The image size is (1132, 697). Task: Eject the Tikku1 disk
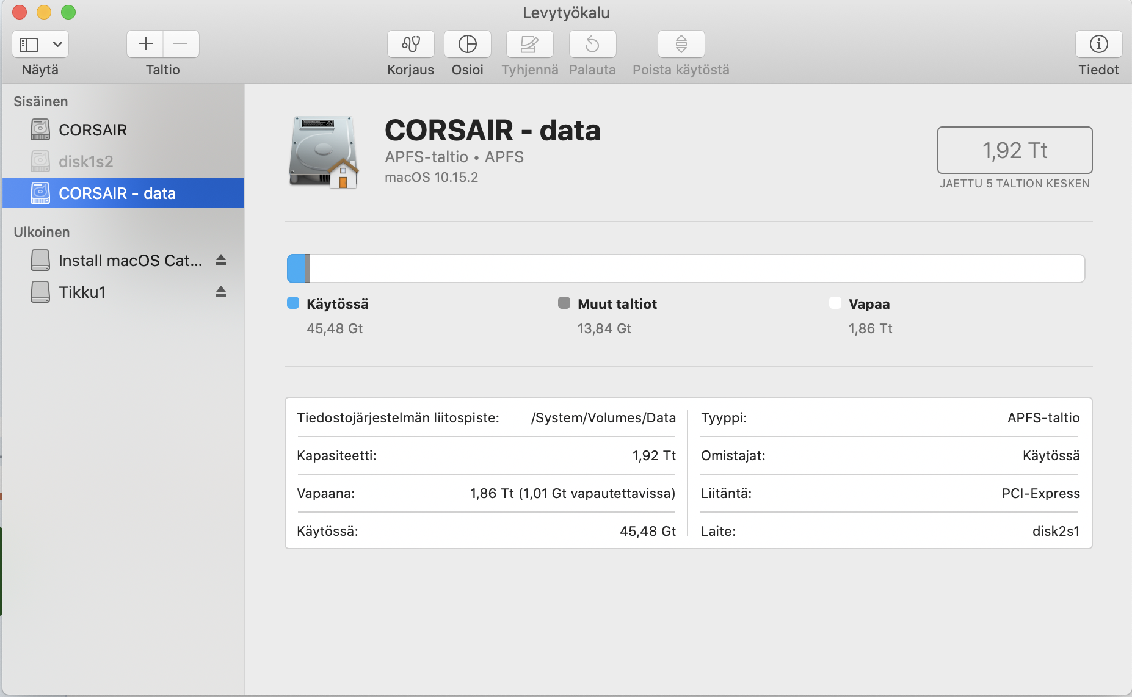click(221, 292)
